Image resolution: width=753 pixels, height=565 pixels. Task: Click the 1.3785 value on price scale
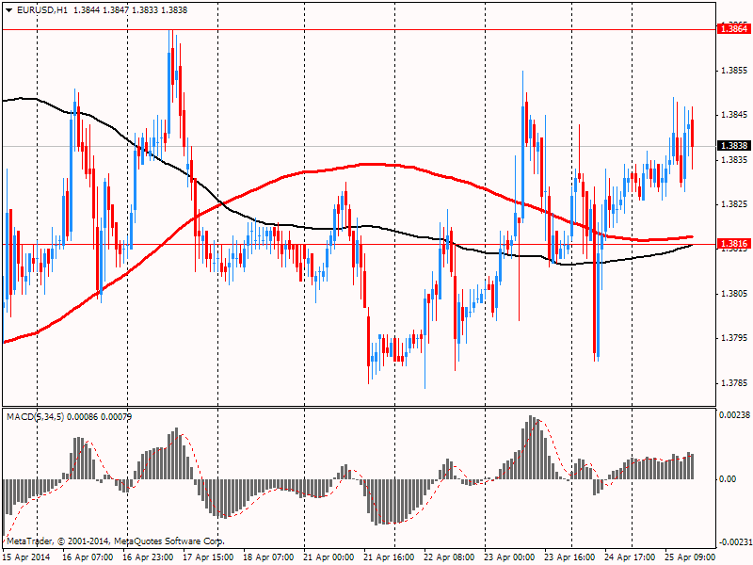[734, 383]
